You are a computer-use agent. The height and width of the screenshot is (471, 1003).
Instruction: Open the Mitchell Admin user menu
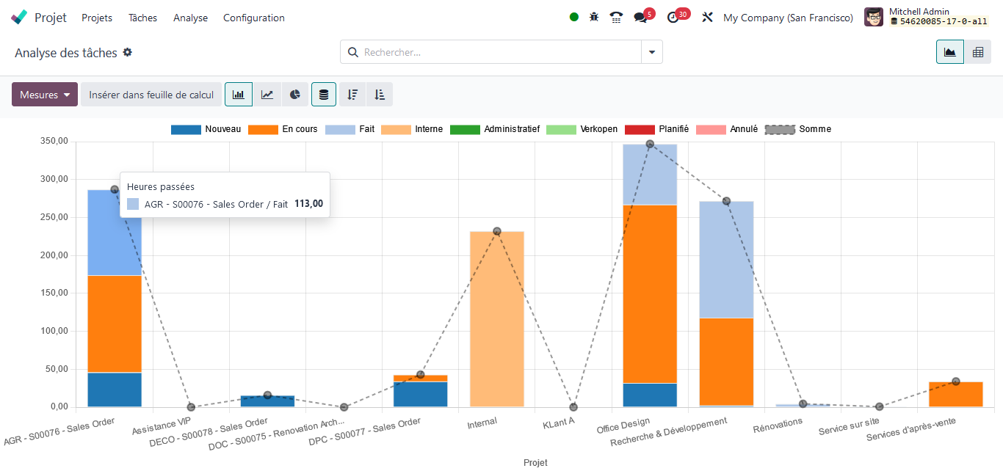coord(921,16)
